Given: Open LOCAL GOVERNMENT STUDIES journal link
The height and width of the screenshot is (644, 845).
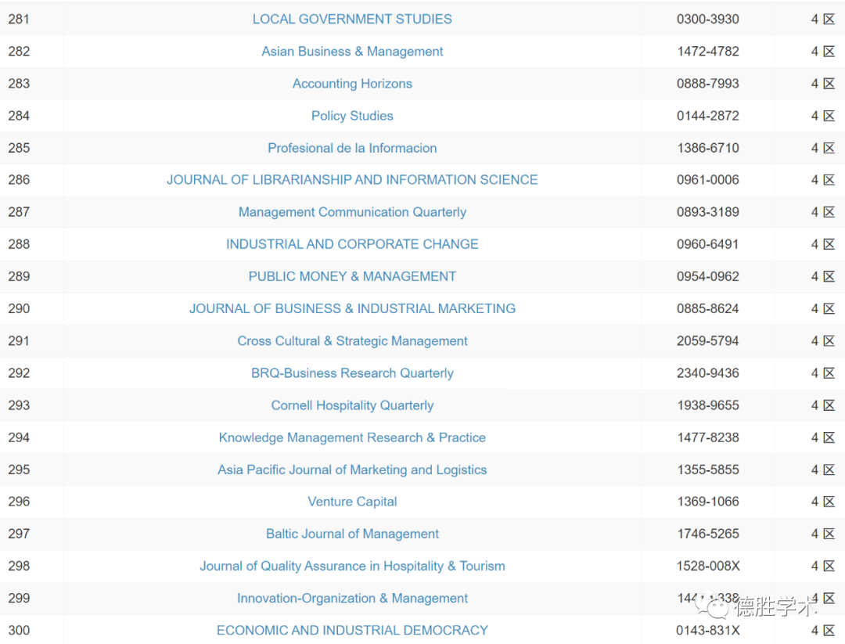Looking at the screenshot, I should (x=352, y=19).
